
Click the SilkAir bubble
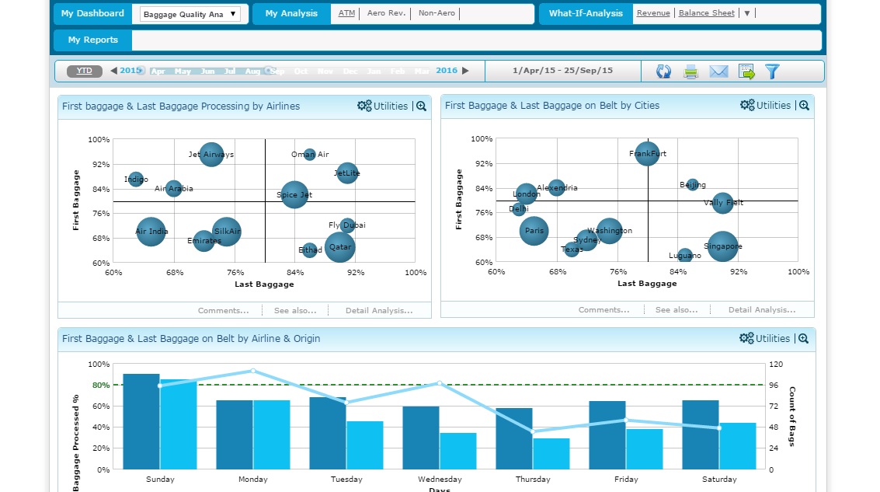pyautogui.click(x=227, y=232)
